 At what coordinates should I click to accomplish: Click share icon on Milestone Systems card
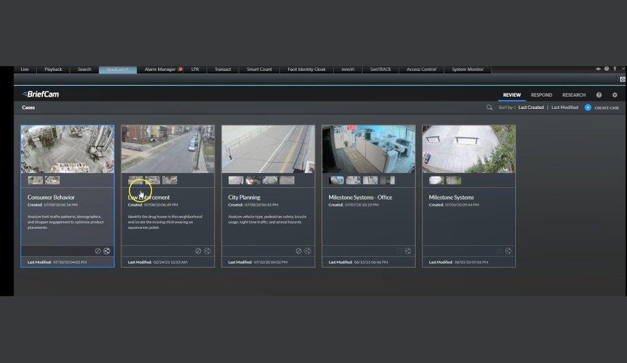(x=508, y=251)
